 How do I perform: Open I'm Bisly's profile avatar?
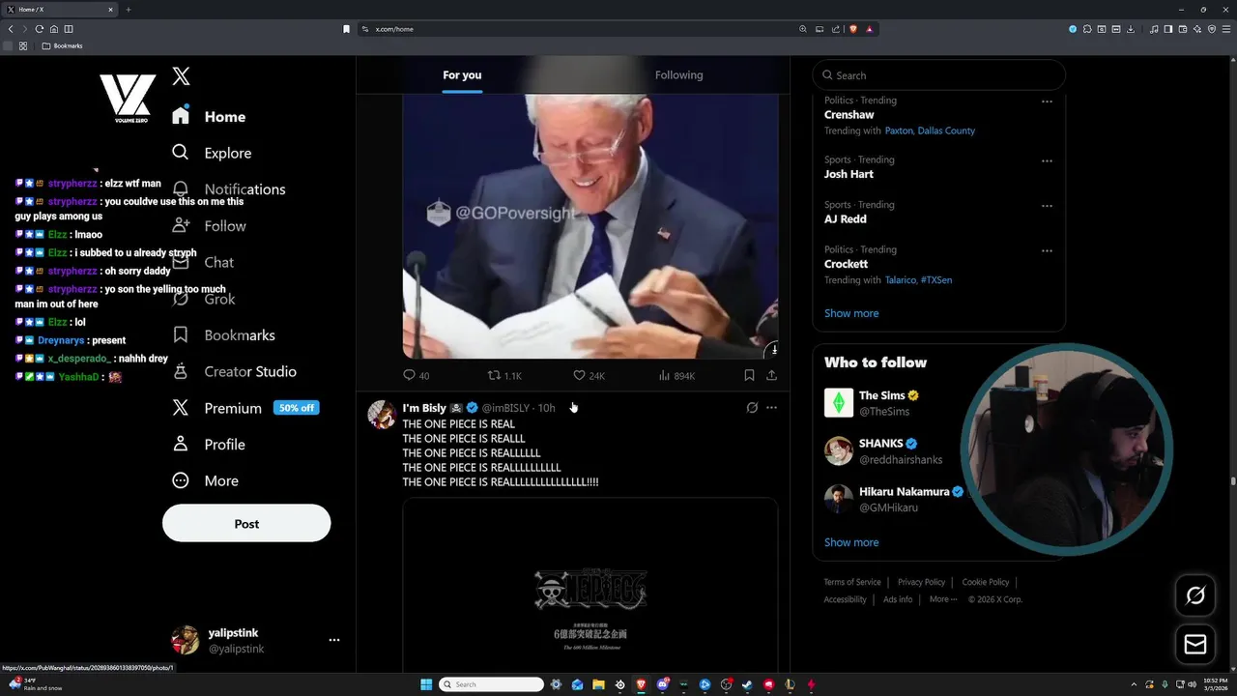(382, 414)
